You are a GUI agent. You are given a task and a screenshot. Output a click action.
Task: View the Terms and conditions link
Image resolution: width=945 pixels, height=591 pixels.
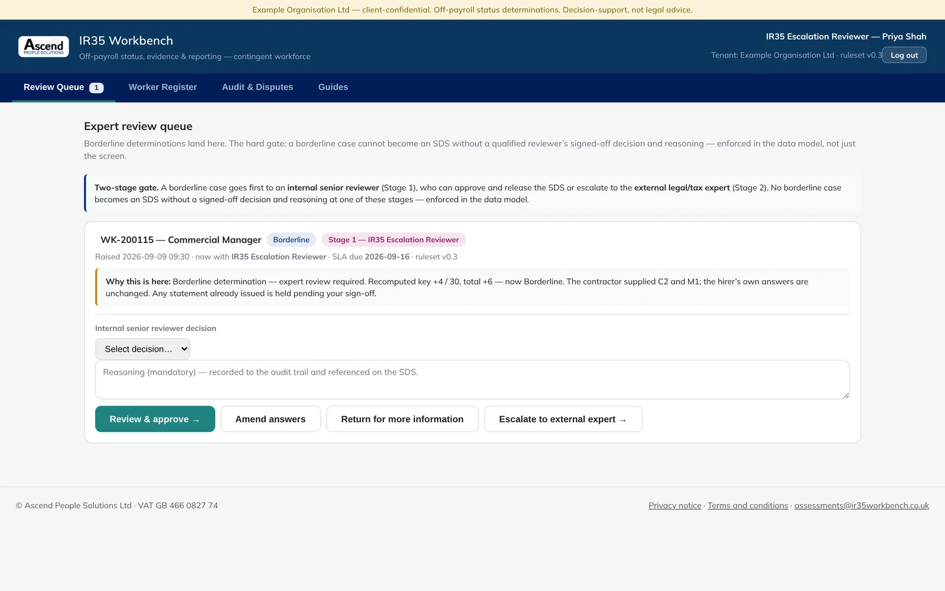(x=748, y=506)
